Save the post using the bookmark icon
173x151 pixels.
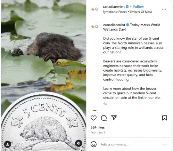(x=164, y=118)
